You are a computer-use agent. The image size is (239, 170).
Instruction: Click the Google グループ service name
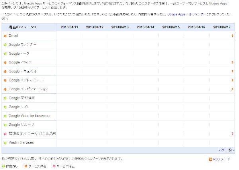(21, 125)
